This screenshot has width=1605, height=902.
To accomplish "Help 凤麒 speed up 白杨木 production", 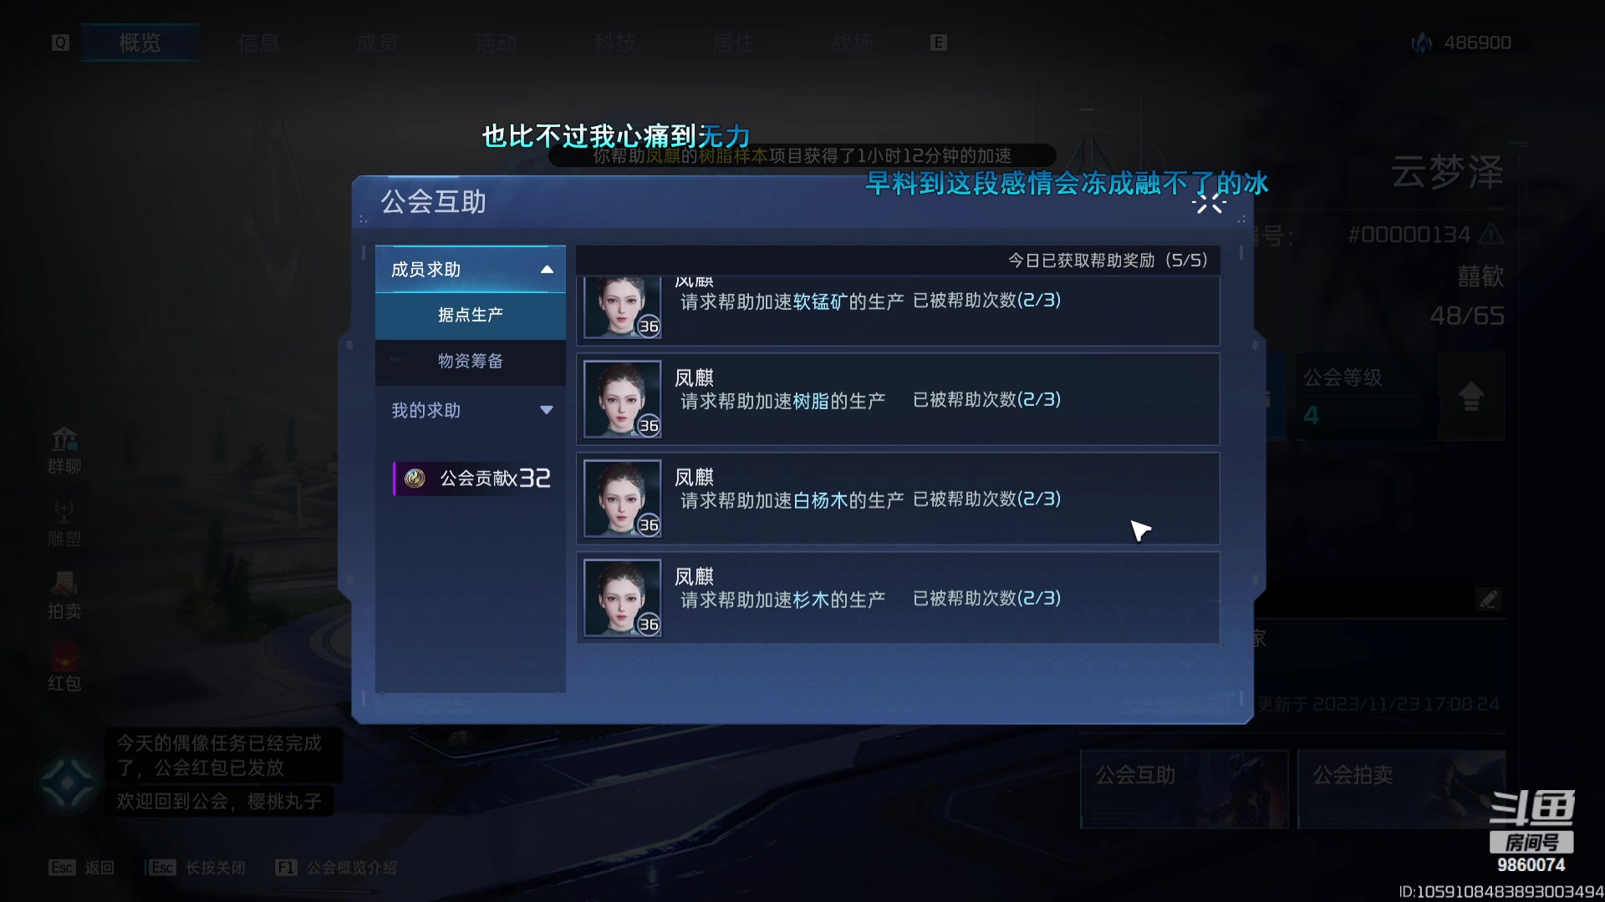I will pyautogui.click(x=898, y=499).
